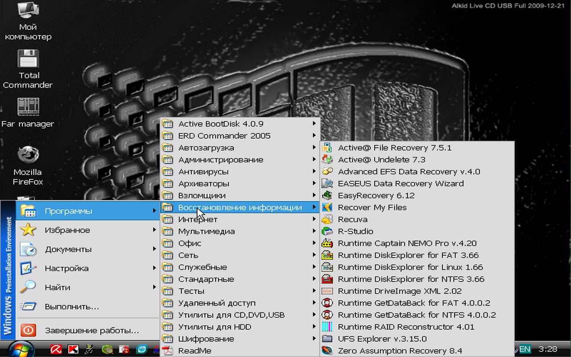This screenshot has width=571, height=357.
Task: Open the Выполнить... run dialog
Action: point(72,307)
